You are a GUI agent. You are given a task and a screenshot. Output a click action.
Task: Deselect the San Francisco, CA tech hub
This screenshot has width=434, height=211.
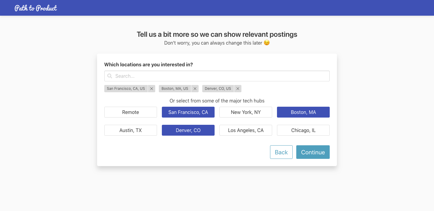(x=188, y=112)
